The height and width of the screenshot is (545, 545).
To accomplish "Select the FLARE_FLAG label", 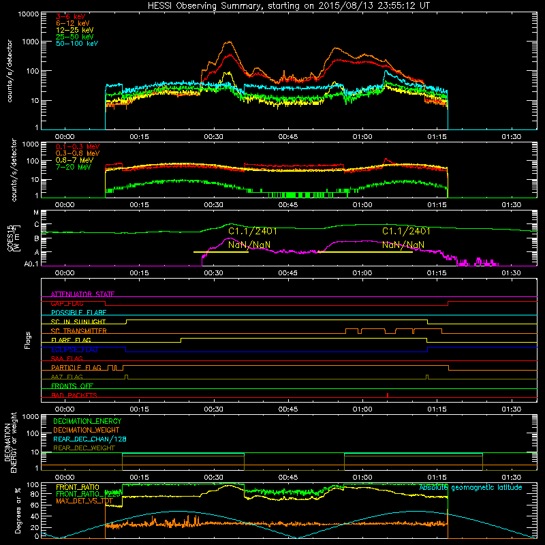I will tap(71, 340).
